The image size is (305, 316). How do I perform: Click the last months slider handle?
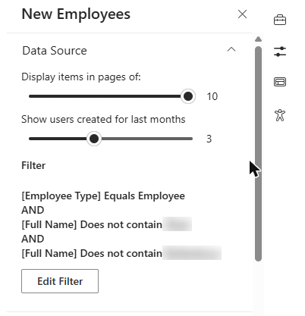tap(94, 139)
